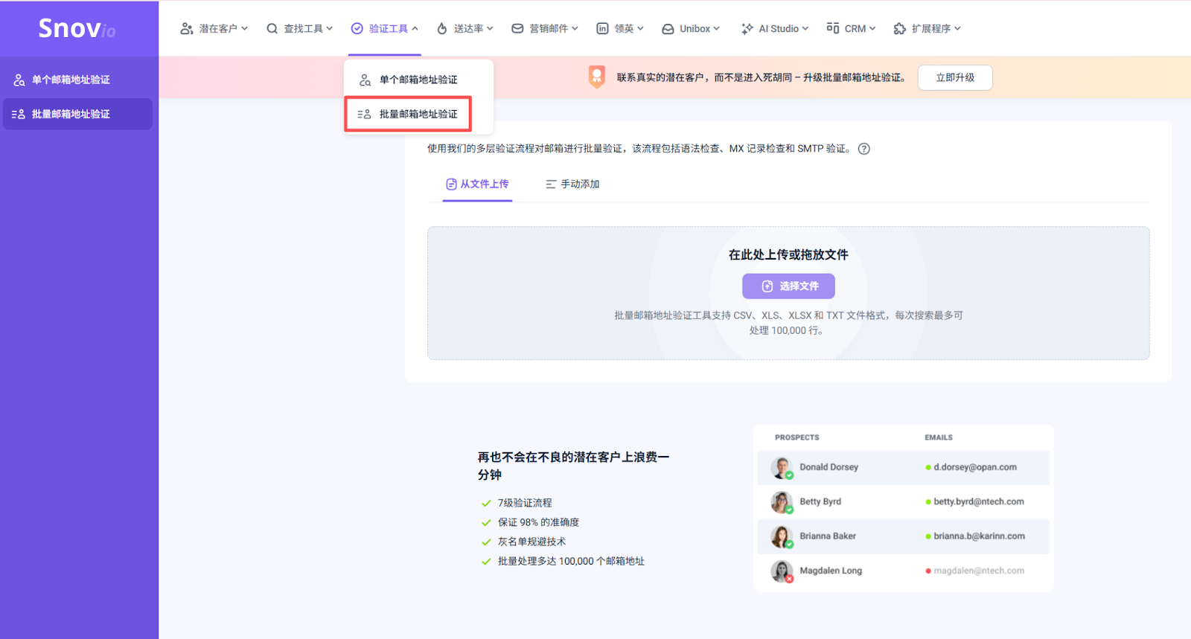1191x639 pixels.
Task: Click the 从文件上传 file icon
Action: click(451, 184)
